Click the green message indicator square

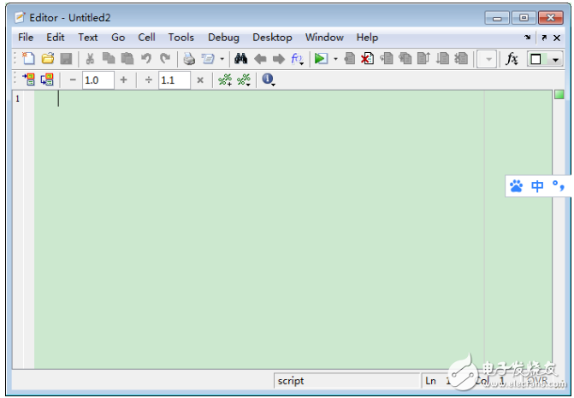[x=559, y=95]
